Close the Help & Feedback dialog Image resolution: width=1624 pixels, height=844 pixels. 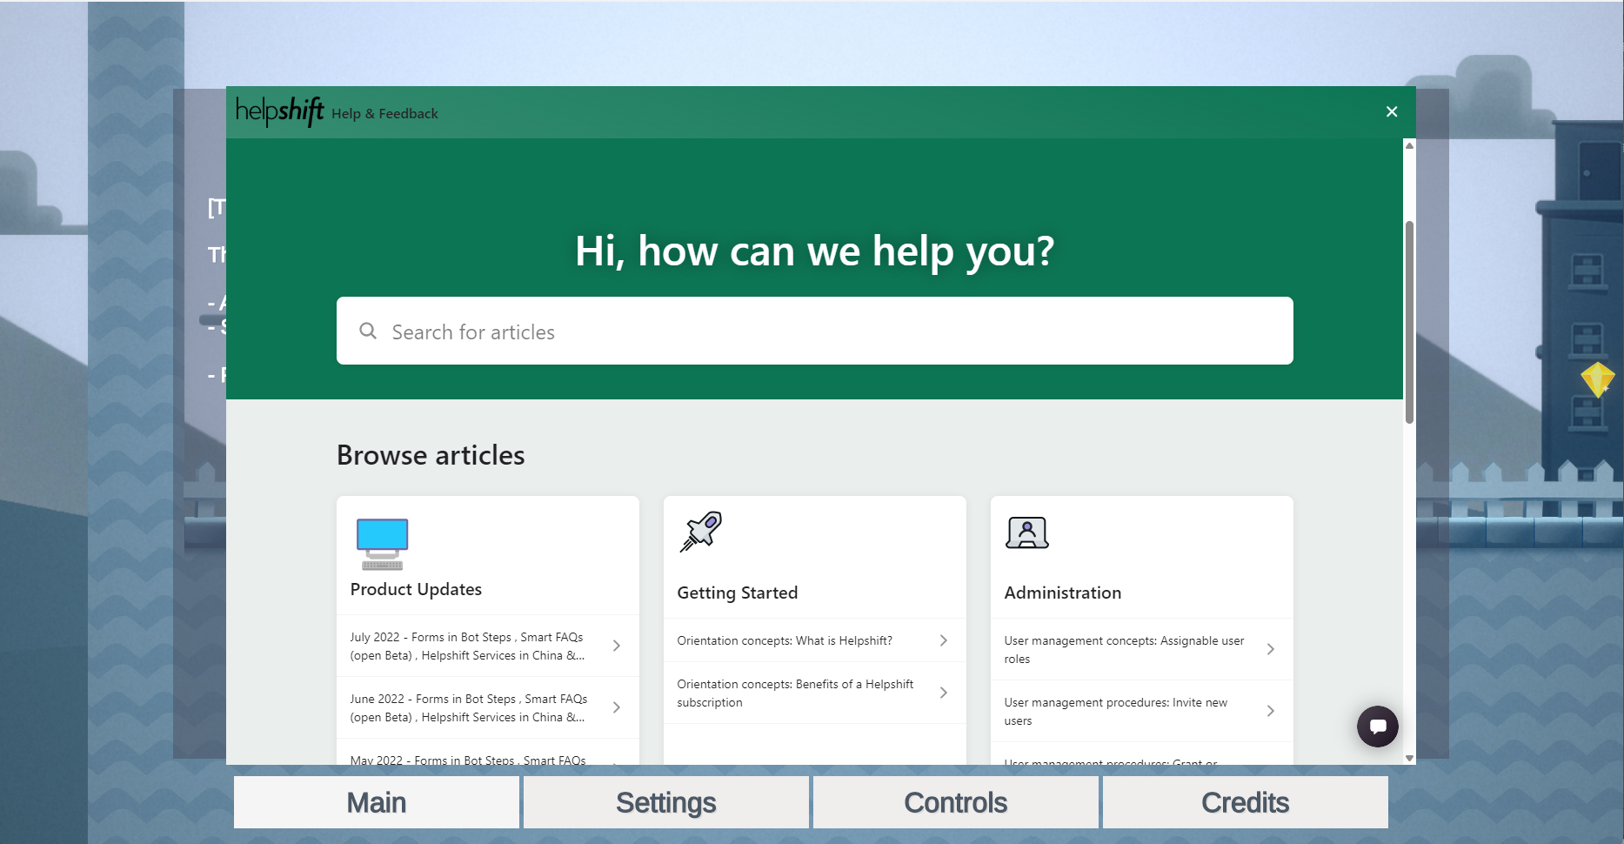(1391, 111)
